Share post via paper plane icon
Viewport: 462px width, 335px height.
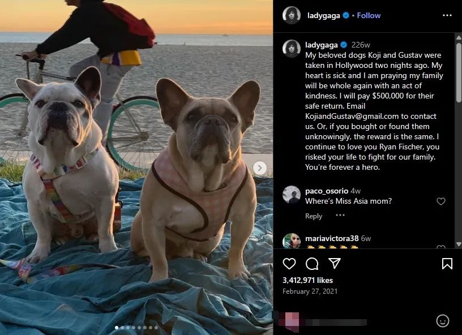tap(335, 263)
